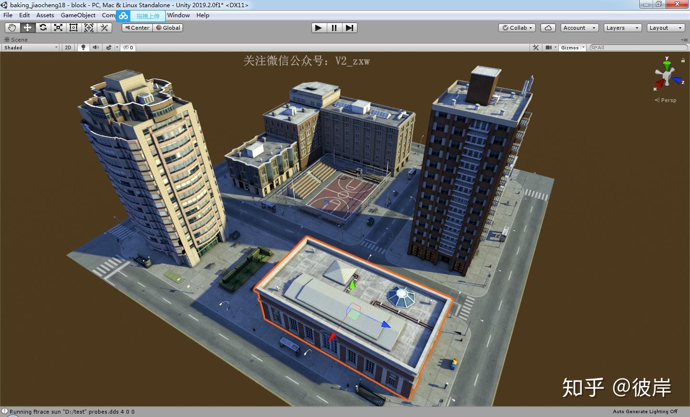This screenshot has width=690, height=417.
Task: Open the Shaded draw mode dropdown
Action: [31, 47]
